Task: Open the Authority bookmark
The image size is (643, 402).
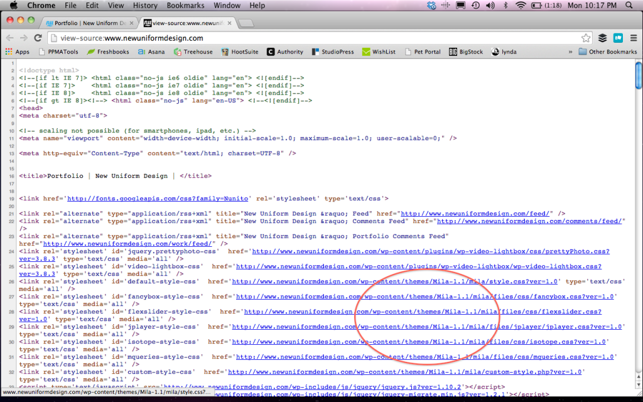Action: pos(285,52)
